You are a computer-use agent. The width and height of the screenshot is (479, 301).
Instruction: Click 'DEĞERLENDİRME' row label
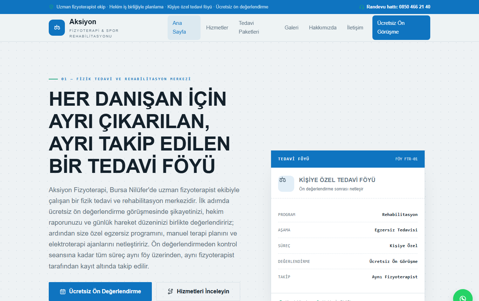294,261
